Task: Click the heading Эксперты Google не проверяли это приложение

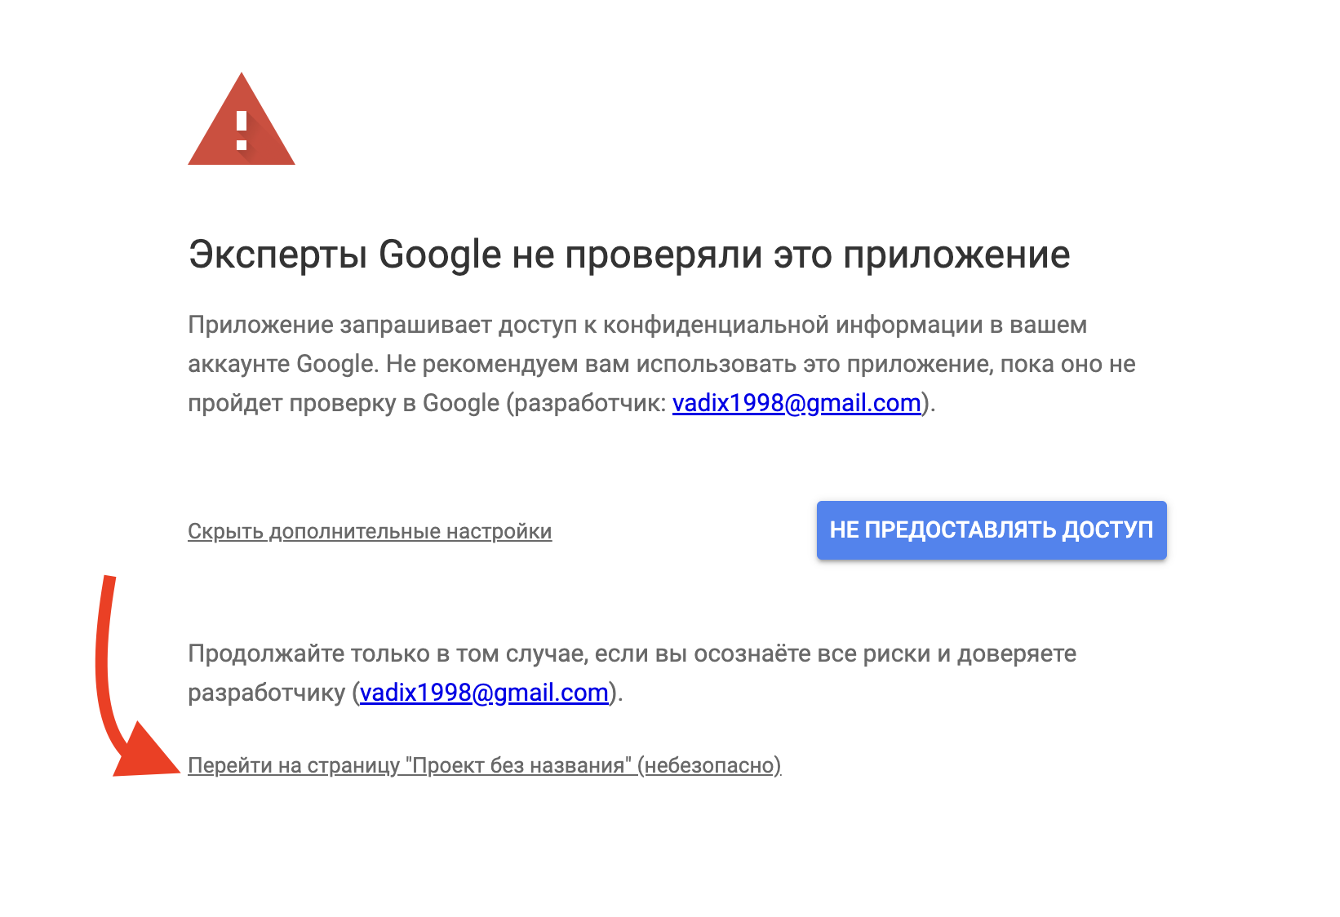Action: click(628, 255)
